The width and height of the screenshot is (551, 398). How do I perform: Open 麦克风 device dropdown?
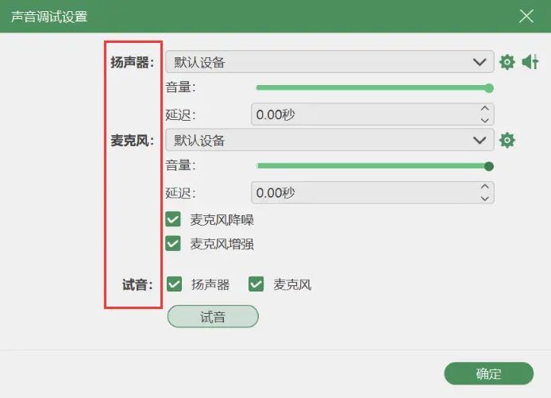tap(329, 140)
